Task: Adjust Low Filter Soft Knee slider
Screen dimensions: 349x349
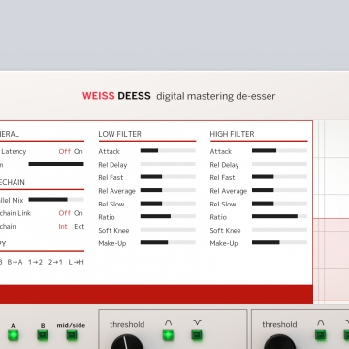Action: (168, 230)
